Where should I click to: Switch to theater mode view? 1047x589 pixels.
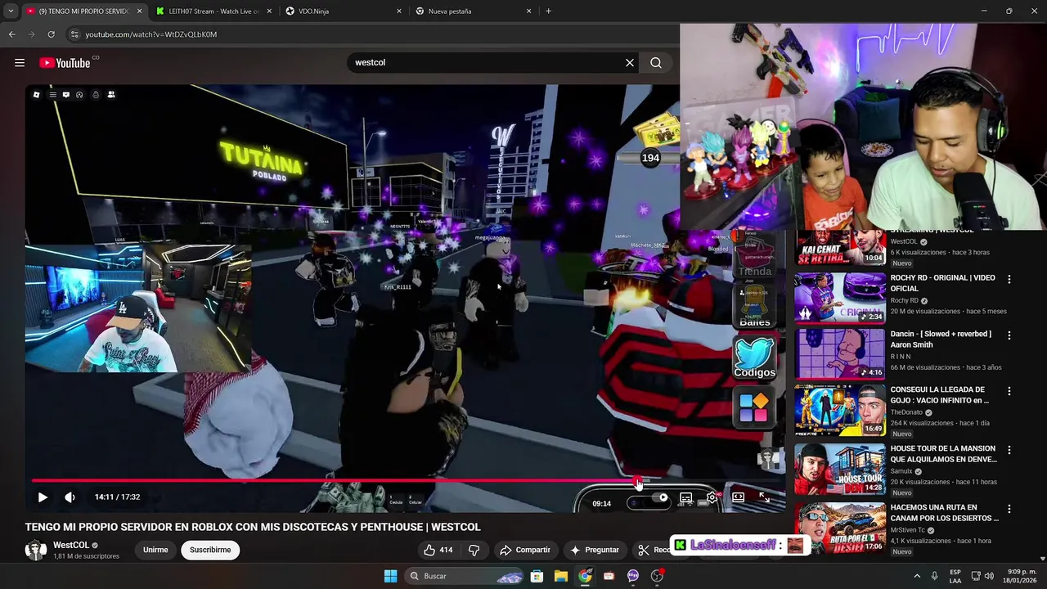(x=738, y=497)
